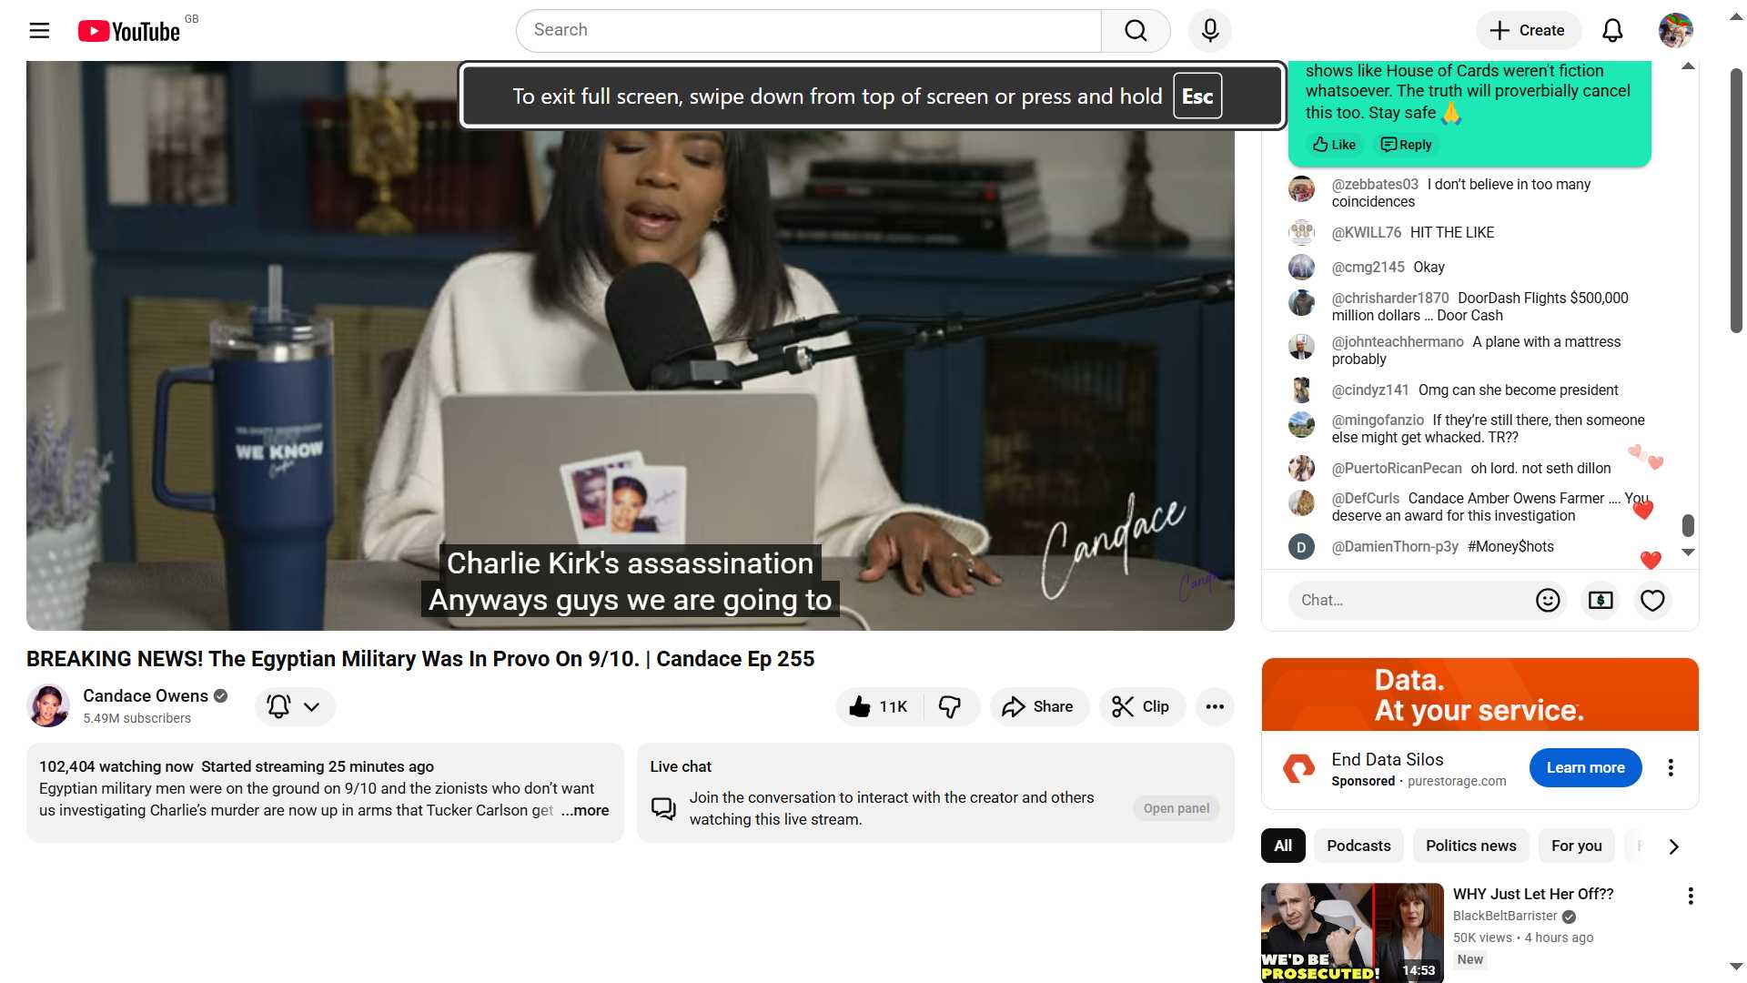The height and width of the screenshot is (983, 1747).
Task: Like the pinned green chat message
Action: pos(1334,145)
